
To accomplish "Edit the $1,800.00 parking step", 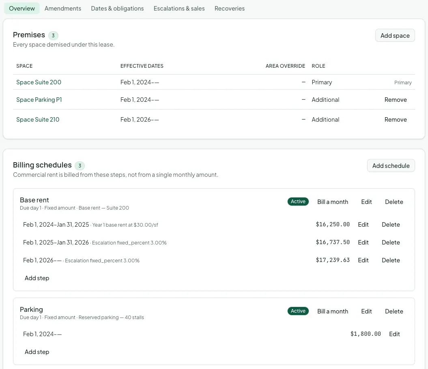I will click(394, 334).
